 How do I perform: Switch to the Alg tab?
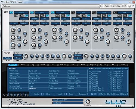click(33, 65)
